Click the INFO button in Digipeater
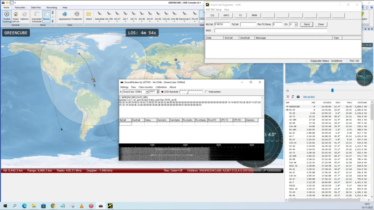The height and width of the screenshot is (210, 374). 226,15
